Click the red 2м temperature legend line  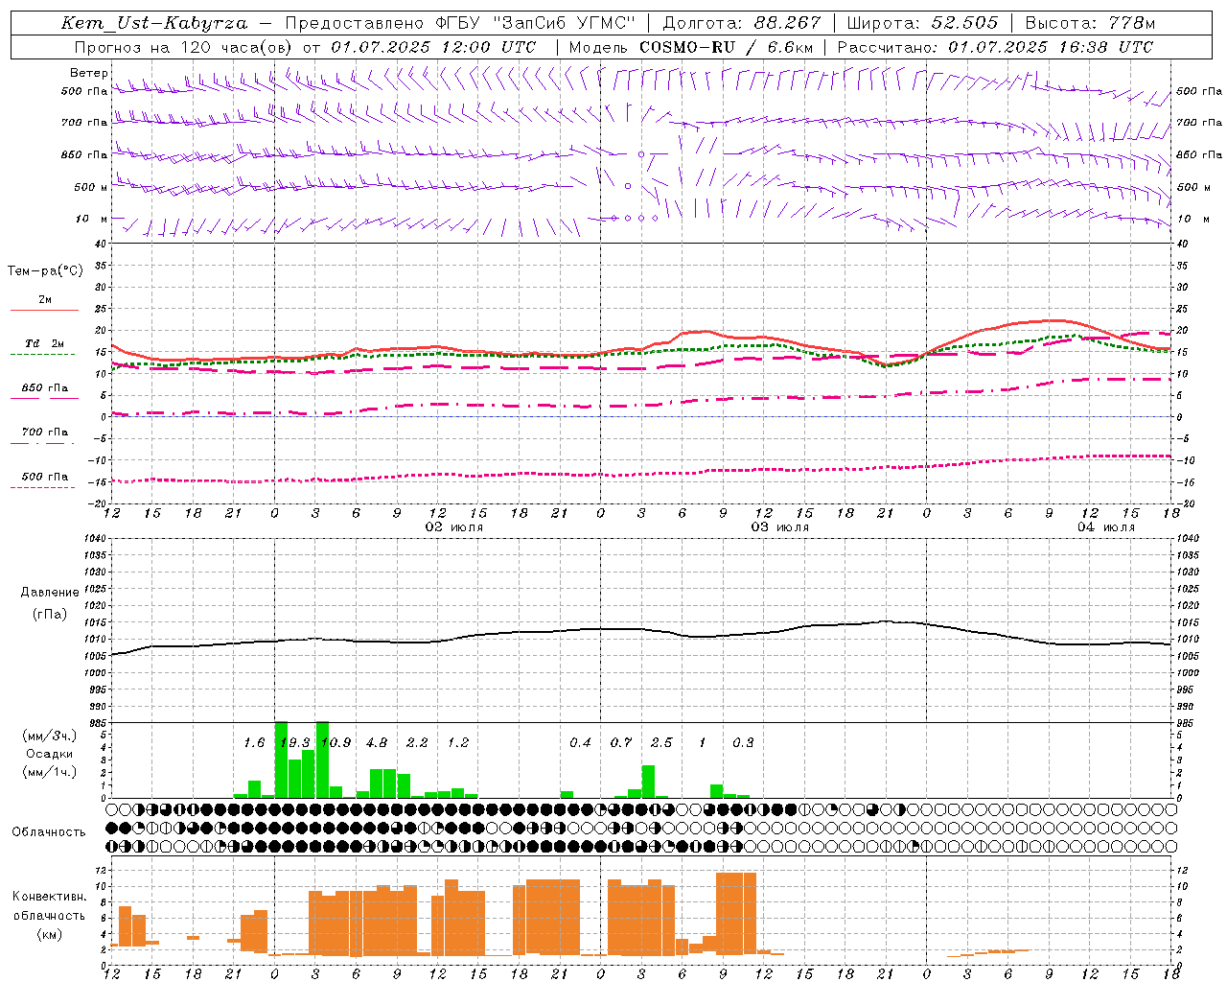(x=44, y=310)
